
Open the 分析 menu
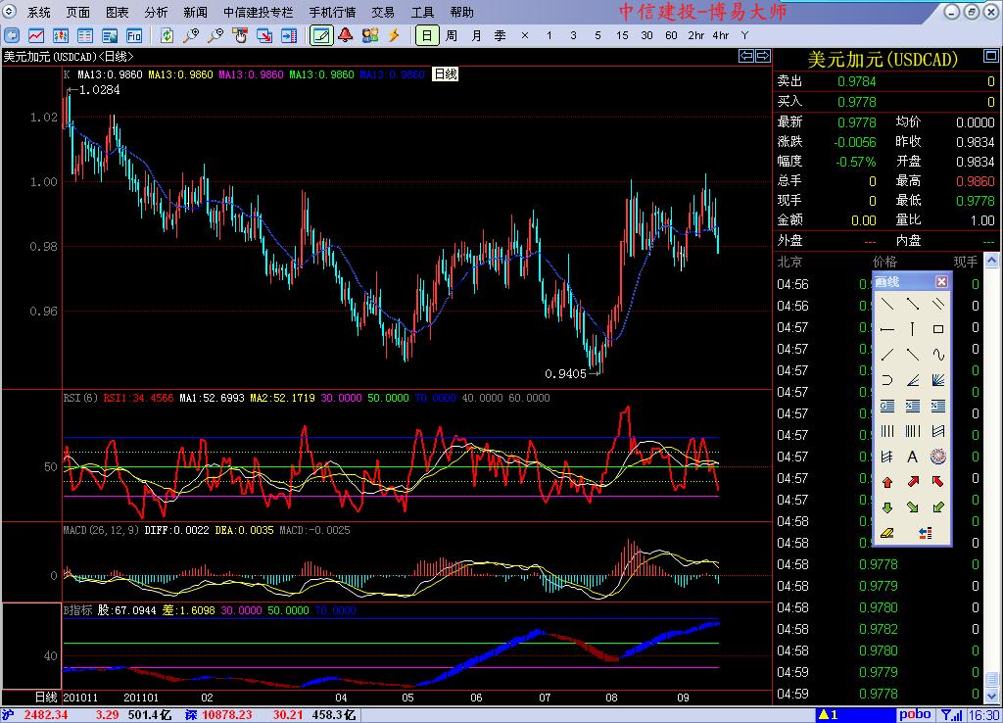(x=156, y=13)
